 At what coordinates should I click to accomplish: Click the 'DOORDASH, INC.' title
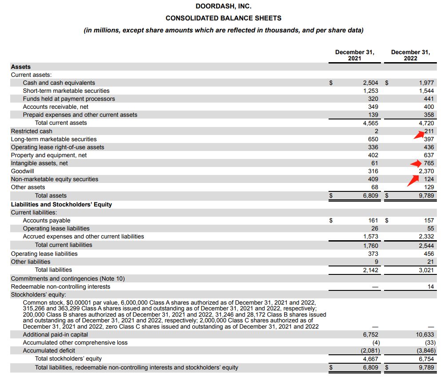(x=223, y=6)
